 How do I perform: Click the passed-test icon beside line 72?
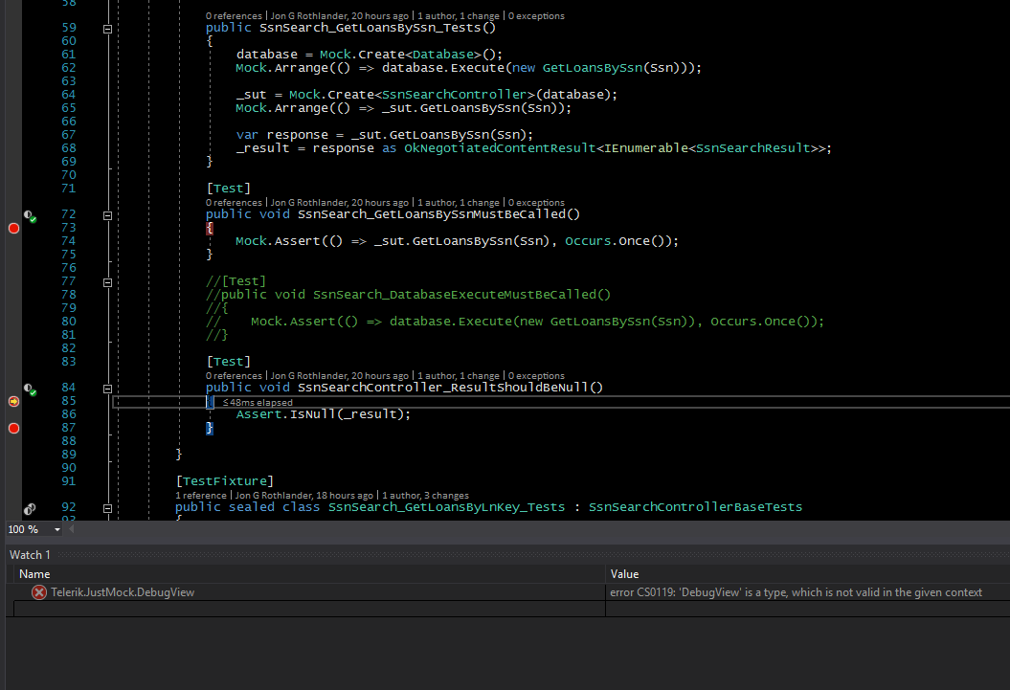(30, 217)
